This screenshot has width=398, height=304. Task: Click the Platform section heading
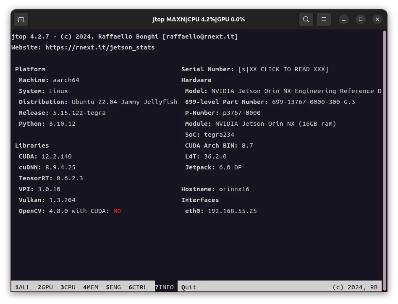[30, 69]
